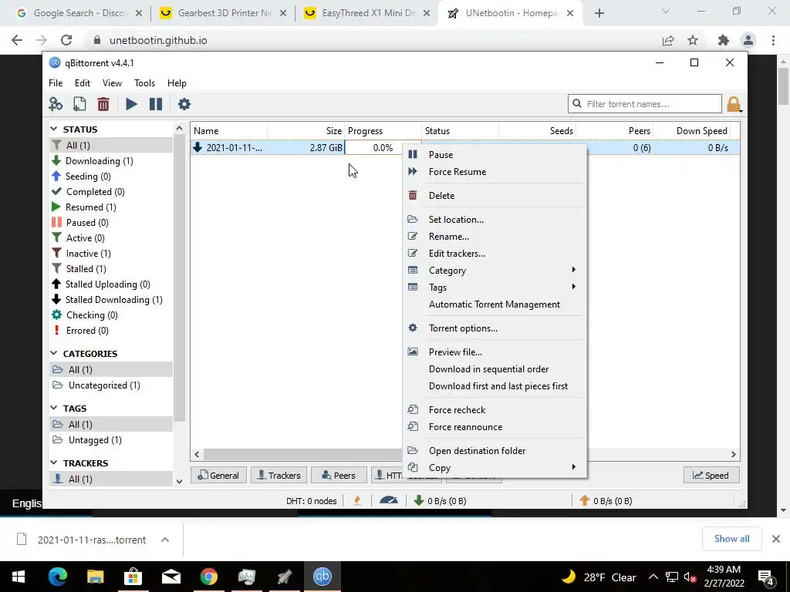Click the Chrome address bar

coord(373,40)
